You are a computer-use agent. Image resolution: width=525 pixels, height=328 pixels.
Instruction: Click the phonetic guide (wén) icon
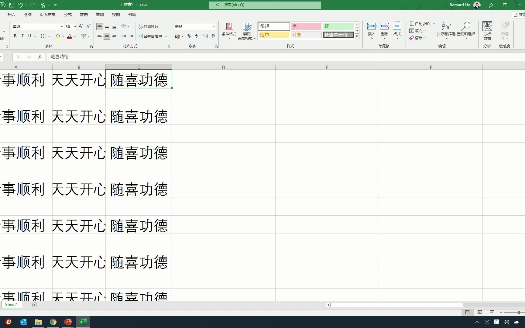click(x=84, y=36)
